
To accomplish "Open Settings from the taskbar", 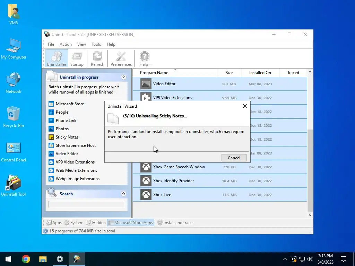I will (x=60, y=259).
